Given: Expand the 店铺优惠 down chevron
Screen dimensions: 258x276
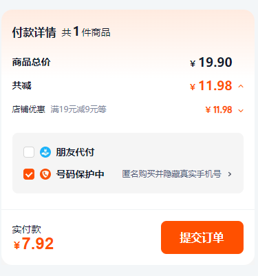Looking at the screenshot, I should click(241, 111).
